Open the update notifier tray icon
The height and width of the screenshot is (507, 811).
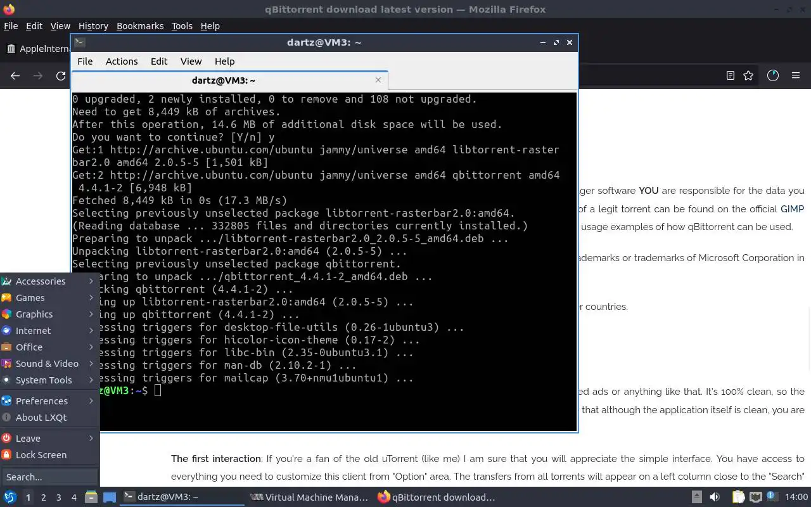(772, 496)
